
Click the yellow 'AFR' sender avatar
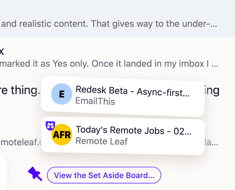62,135
